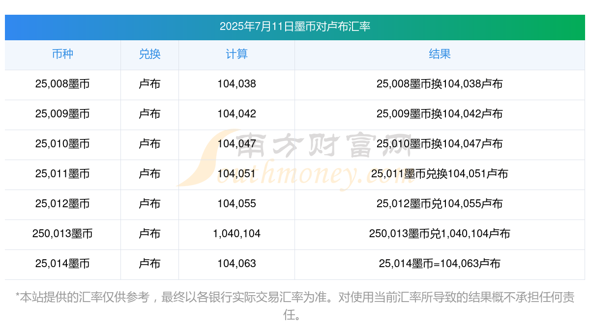590x330 pixels.
Task: Select the calculated value '104,047'
Action: (x=236, y=144)
